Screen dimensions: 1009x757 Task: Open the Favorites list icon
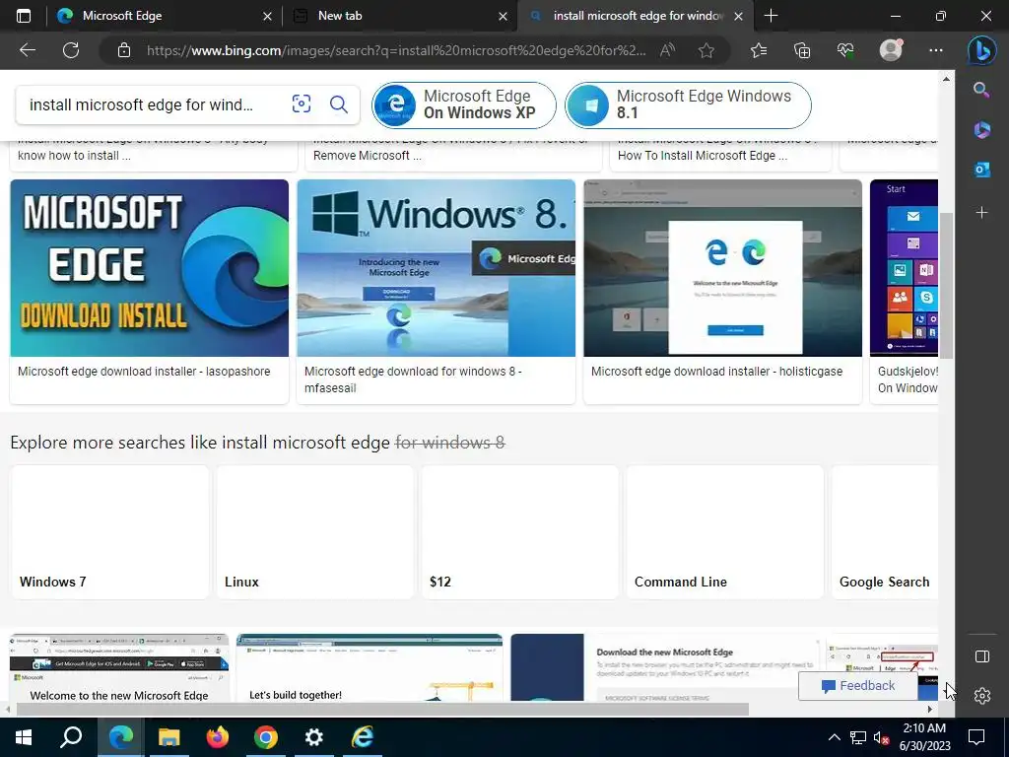(x=759, y=50)
